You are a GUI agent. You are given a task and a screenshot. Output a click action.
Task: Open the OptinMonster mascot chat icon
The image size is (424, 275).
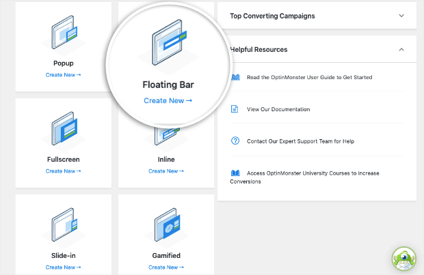[404, 259]
